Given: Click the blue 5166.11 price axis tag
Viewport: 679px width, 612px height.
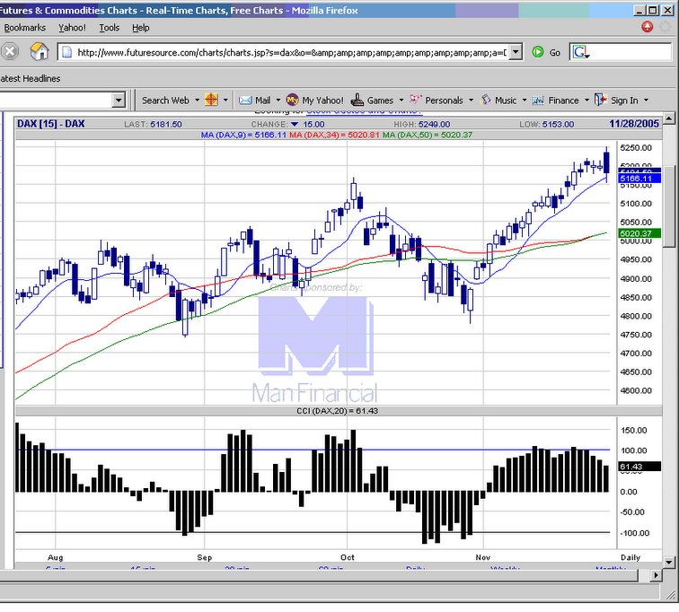Looking at the screenshot, I should tap(640, 179).
